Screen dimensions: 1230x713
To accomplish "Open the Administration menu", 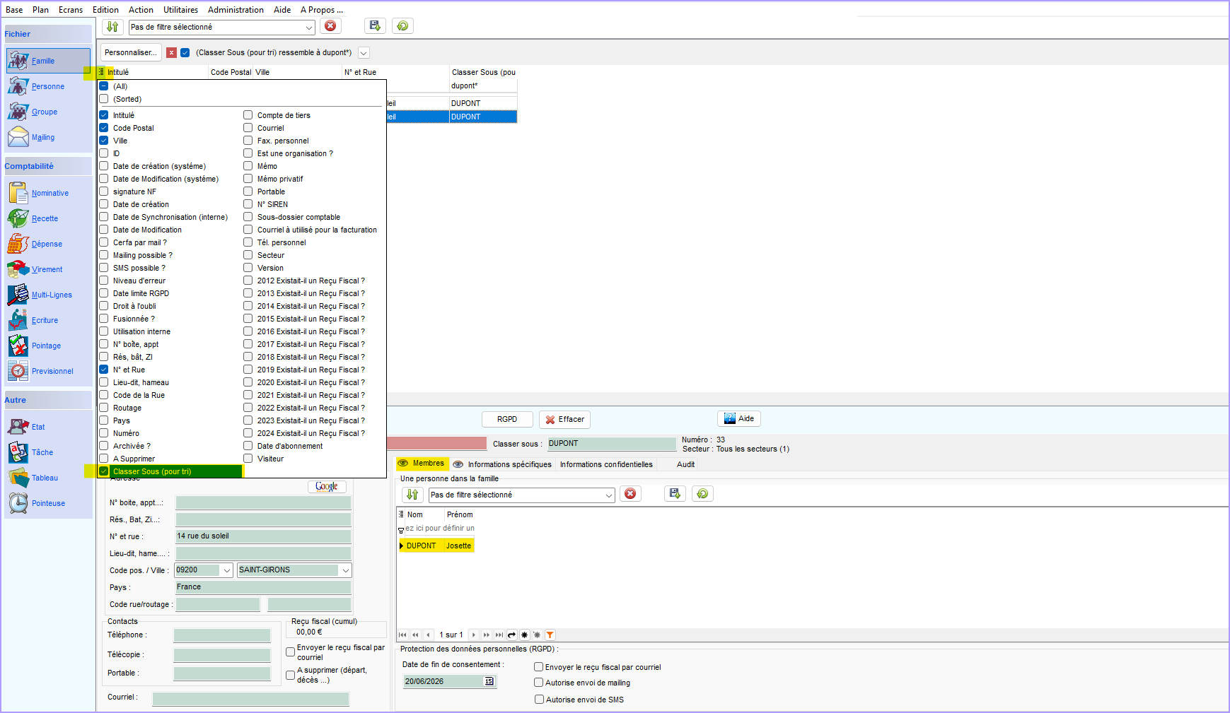I will [x=236, y=10].
